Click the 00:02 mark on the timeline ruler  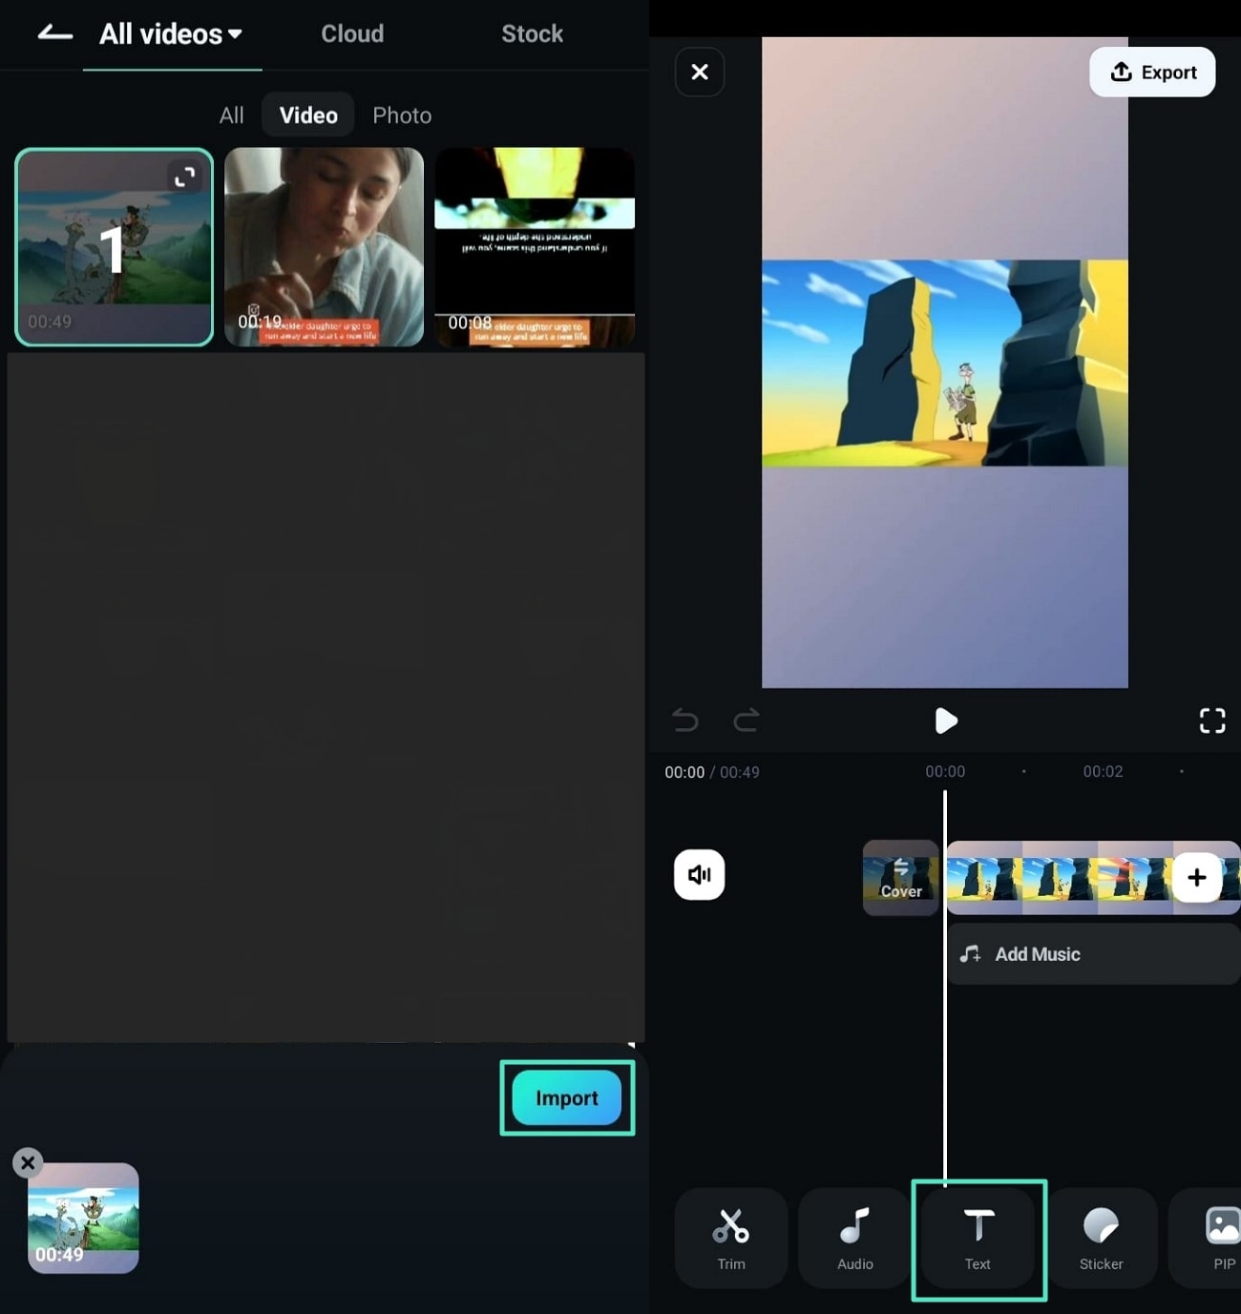point(1103,772)
